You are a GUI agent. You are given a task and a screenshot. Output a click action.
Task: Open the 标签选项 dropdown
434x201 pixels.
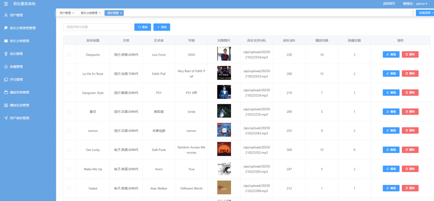pyautogui.click(x=425, y=13)
